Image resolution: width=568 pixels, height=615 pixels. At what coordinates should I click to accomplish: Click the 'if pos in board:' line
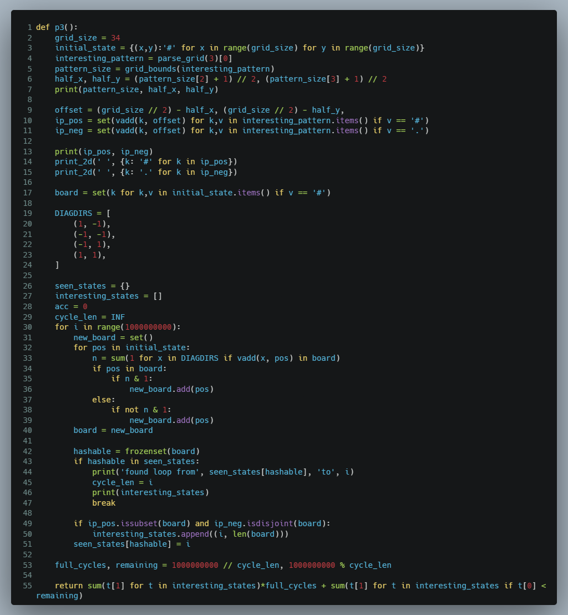[x=129, y=369]
